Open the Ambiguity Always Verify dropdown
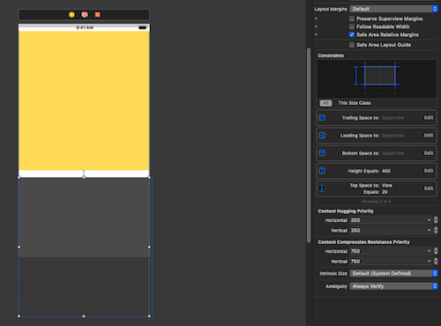The image size is (441, 326). (x=393, y=286)
